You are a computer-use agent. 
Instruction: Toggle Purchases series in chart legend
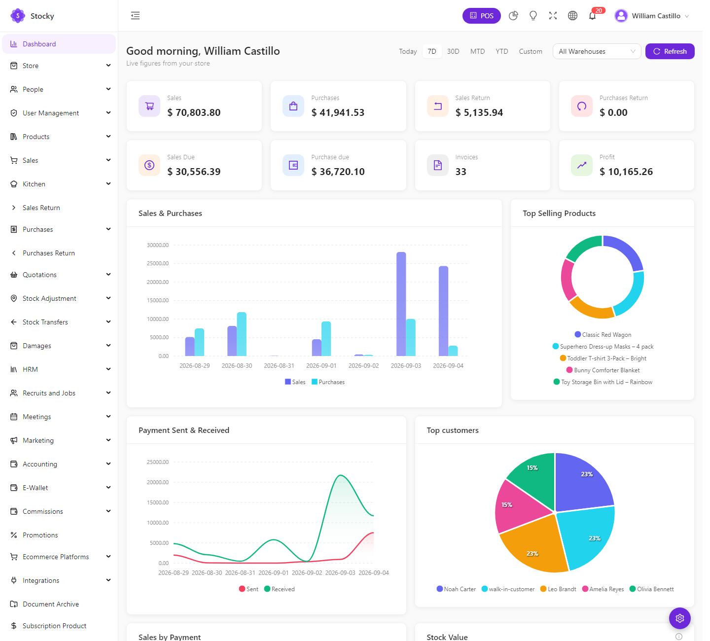[x=328, y=382]
